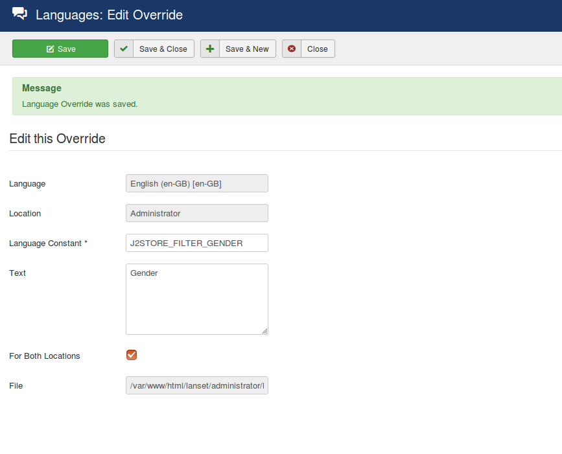562x454 pixels.
Task: Click the green checkmark icon beside Save & Close
Action: point(124,49)
